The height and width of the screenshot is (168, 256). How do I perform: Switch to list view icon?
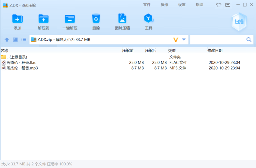pos(24,39)
